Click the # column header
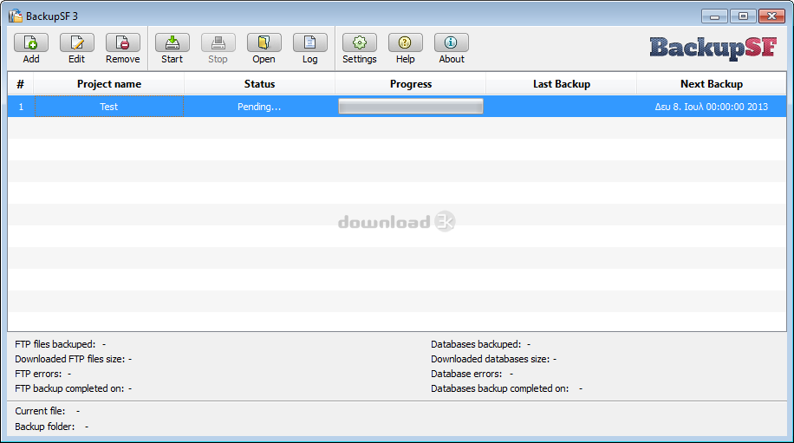 [20, 84]
